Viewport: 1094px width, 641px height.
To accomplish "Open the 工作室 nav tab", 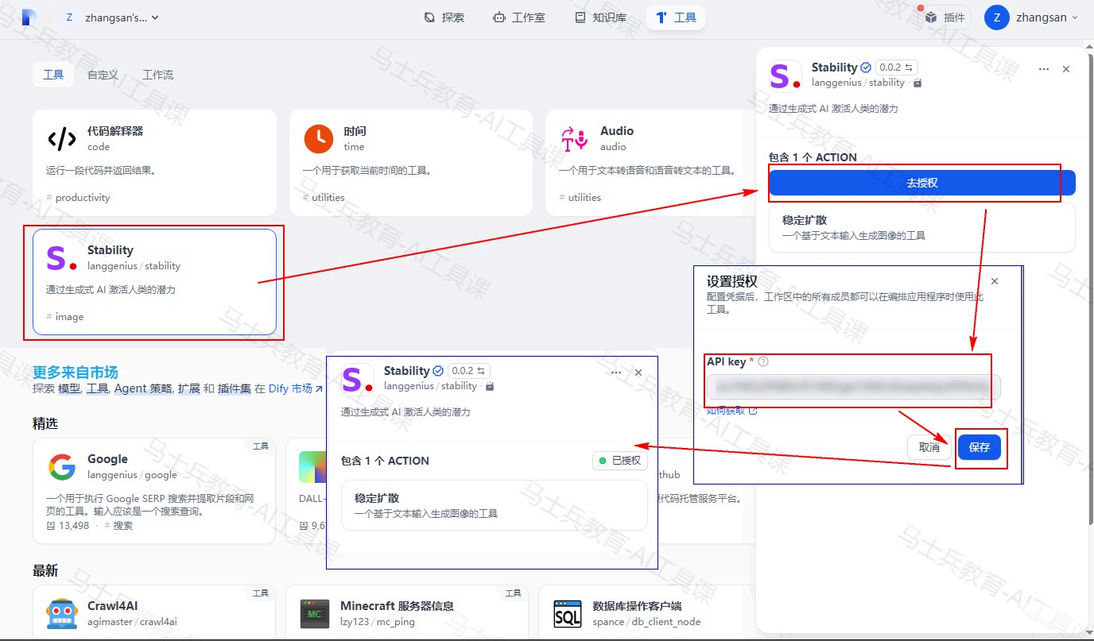I will point(519,17).
